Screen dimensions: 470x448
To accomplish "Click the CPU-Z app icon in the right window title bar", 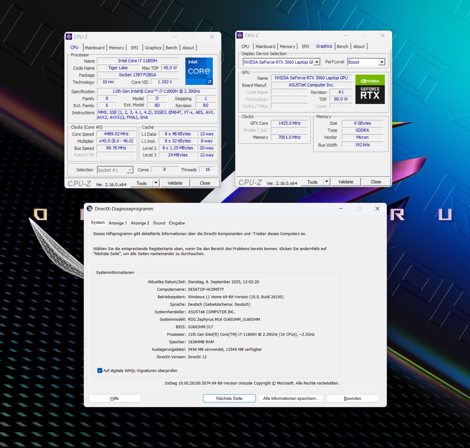I will (240, 35).
